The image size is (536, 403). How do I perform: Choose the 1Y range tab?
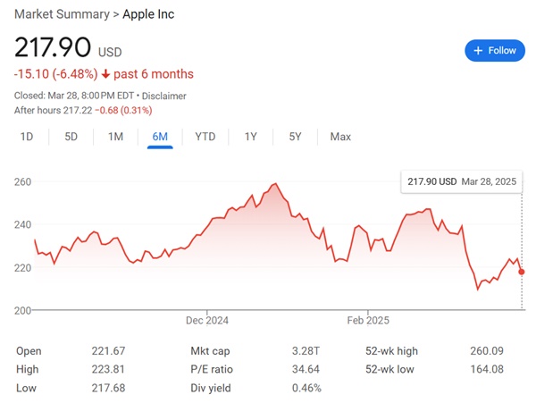pyautogui.click(x=251, y=137)
